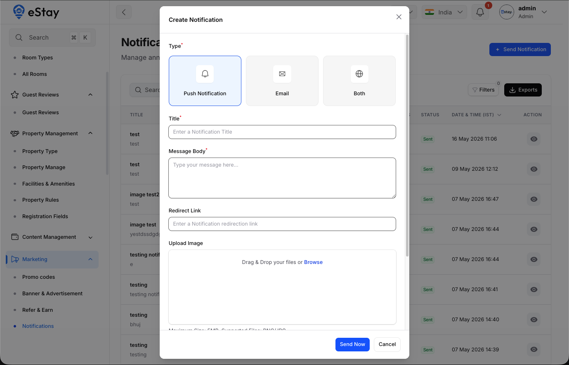Click the STATUS column header
The image size is (569, 365).
pos(430,115)
